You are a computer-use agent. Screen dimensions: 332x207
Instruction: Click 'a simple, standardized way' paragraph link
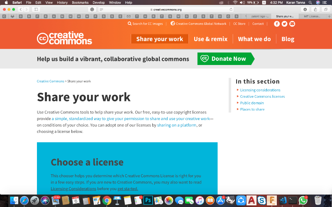131,118
